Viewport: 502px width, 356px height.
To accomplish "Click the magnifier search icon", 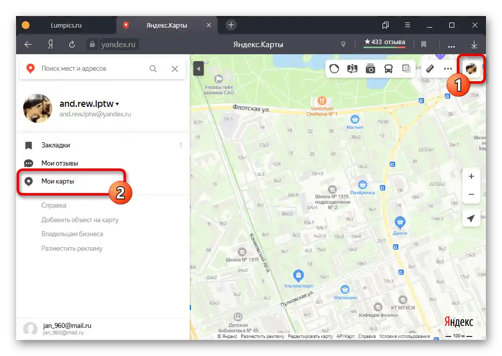I will pos(153,69).
